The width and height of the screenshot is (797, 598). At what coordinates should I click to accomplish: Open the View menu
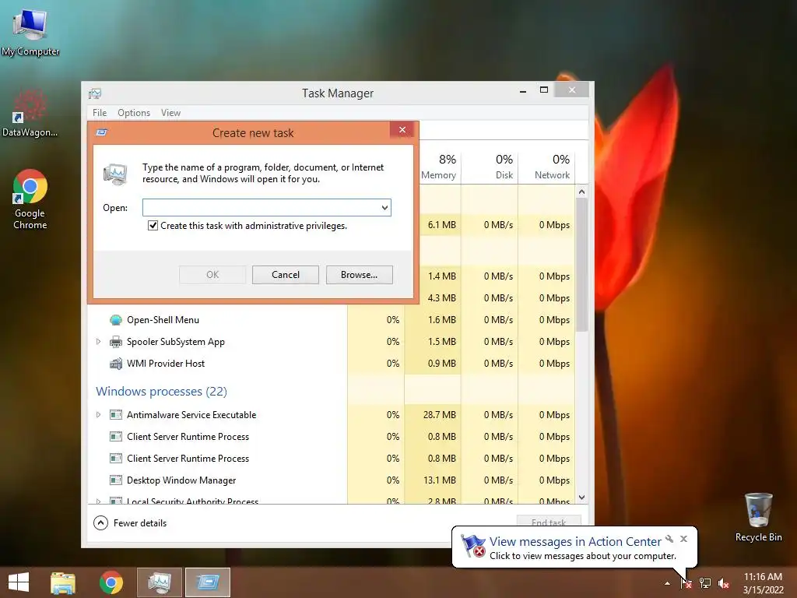click(170, 113)
